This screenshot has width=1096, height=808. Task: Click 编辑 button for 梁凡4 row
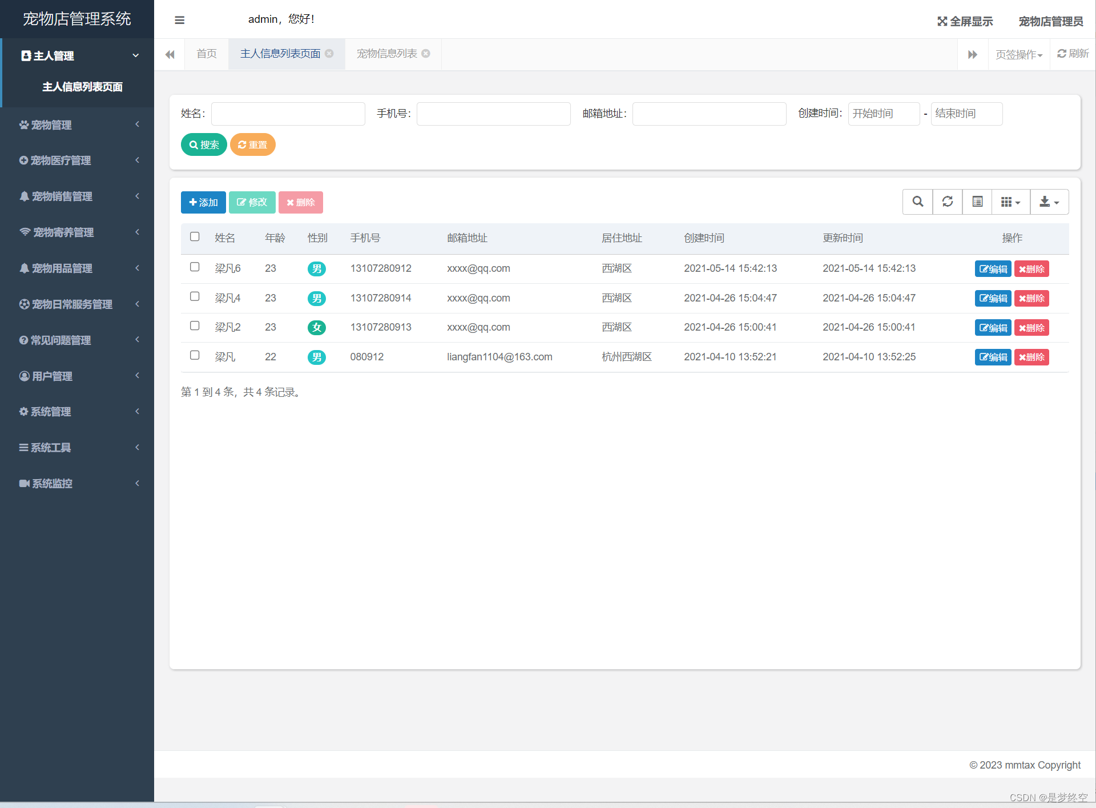(x=993, y=298)
